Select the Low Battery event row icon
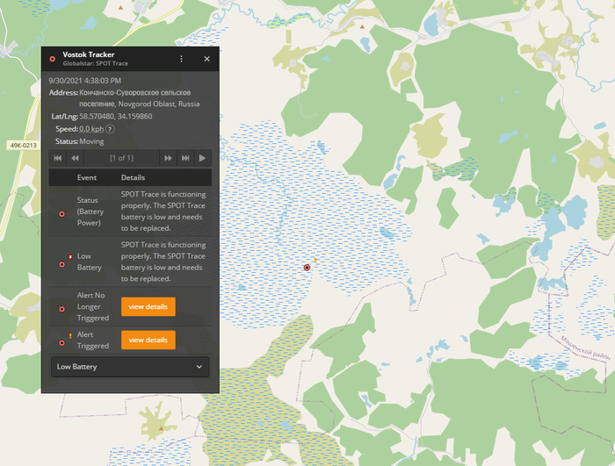This screenshot has height=466, width=615. pyautogui.click(x=61, y=262)
